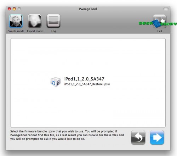The width and height of the screenshot is (177, 156).
Task: Click the gray back arrow button
Action: (x=138, y=137)
